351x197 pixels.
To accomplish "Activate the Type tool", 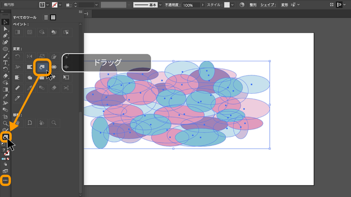I will click(x=5, y=63).
